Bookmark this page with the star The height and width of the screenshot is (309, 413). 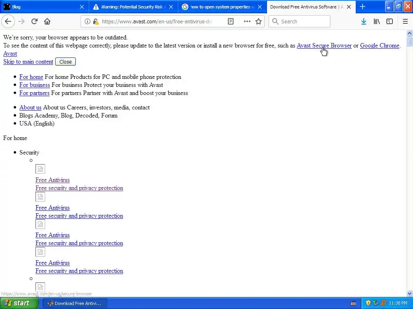[x=259, y=22]
